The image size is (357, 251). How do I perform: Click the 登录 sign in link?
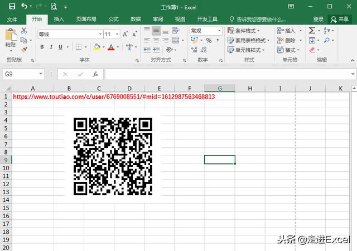(319, 19)
